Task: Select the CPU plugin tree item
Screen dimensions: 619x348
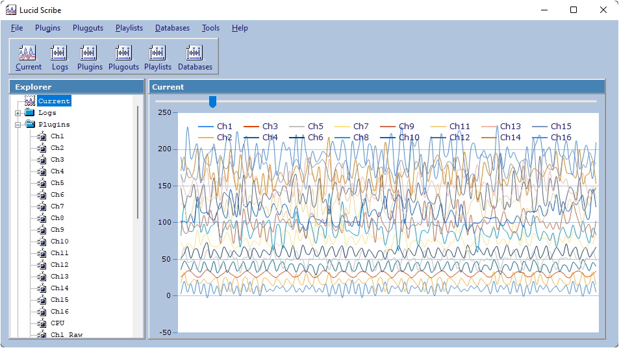Action: click(58, 323)
